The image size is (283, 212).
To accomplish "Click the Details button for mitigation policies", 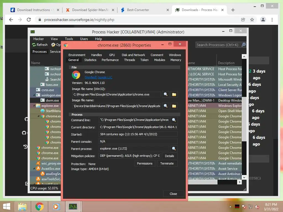I will coord(169,156).
